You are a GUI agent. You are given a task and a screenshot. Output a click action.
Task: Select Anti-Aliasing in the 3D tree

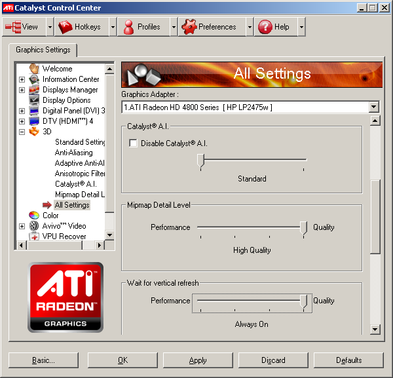[x=73, y=153]
